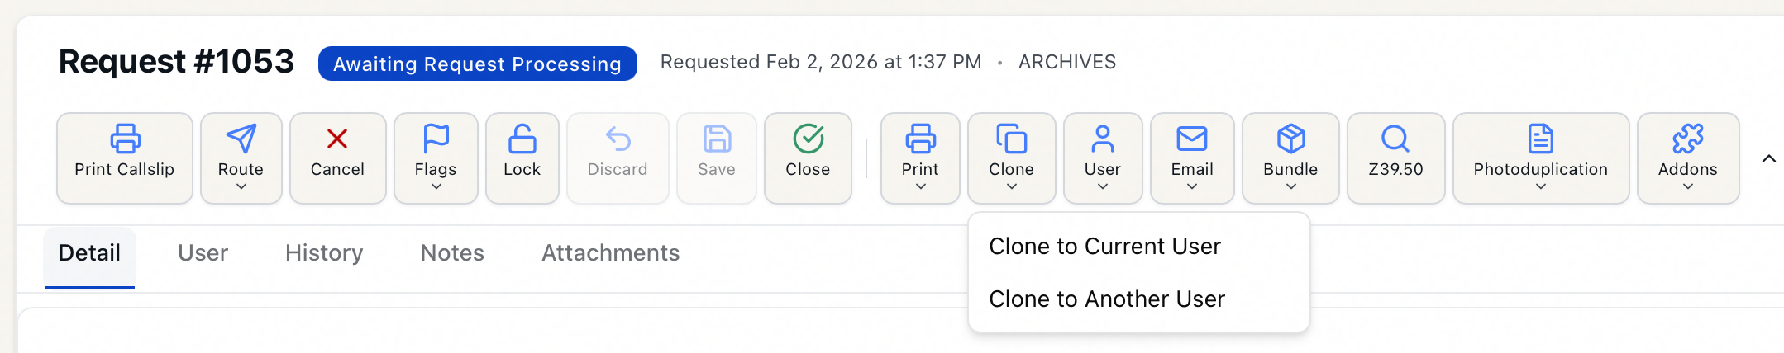
Task: Click the User person icon
Action: click(1103, 139)
